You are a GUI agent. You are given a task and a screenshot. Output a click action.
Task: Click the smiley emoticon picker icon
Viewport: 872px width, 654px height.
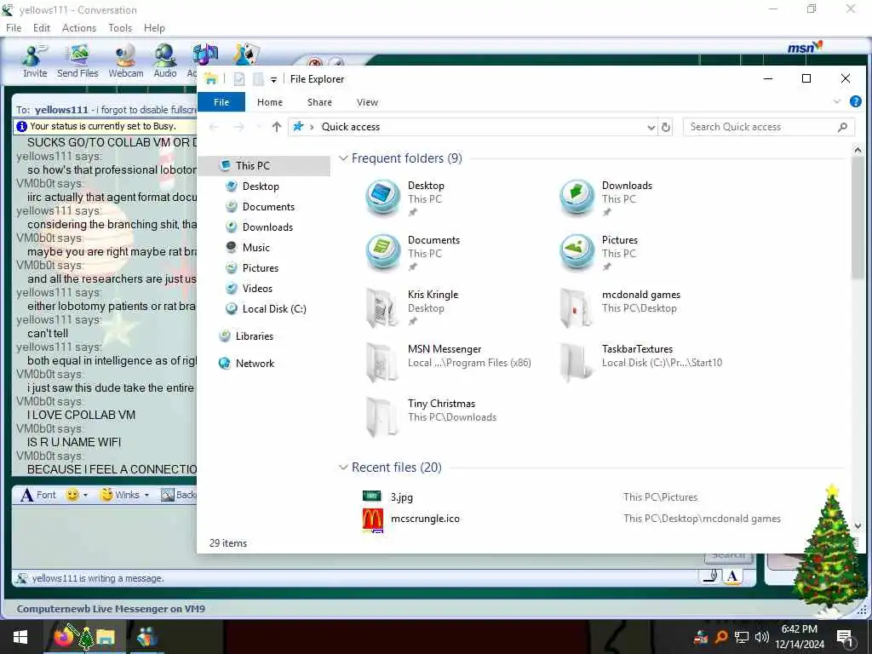72,495
